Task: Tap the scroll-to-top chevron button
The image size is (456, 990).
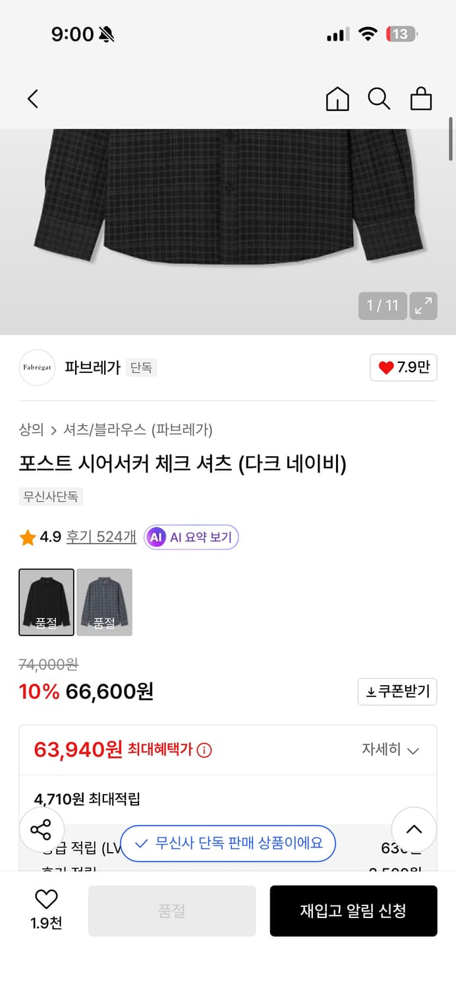Action: click(414, 829)
